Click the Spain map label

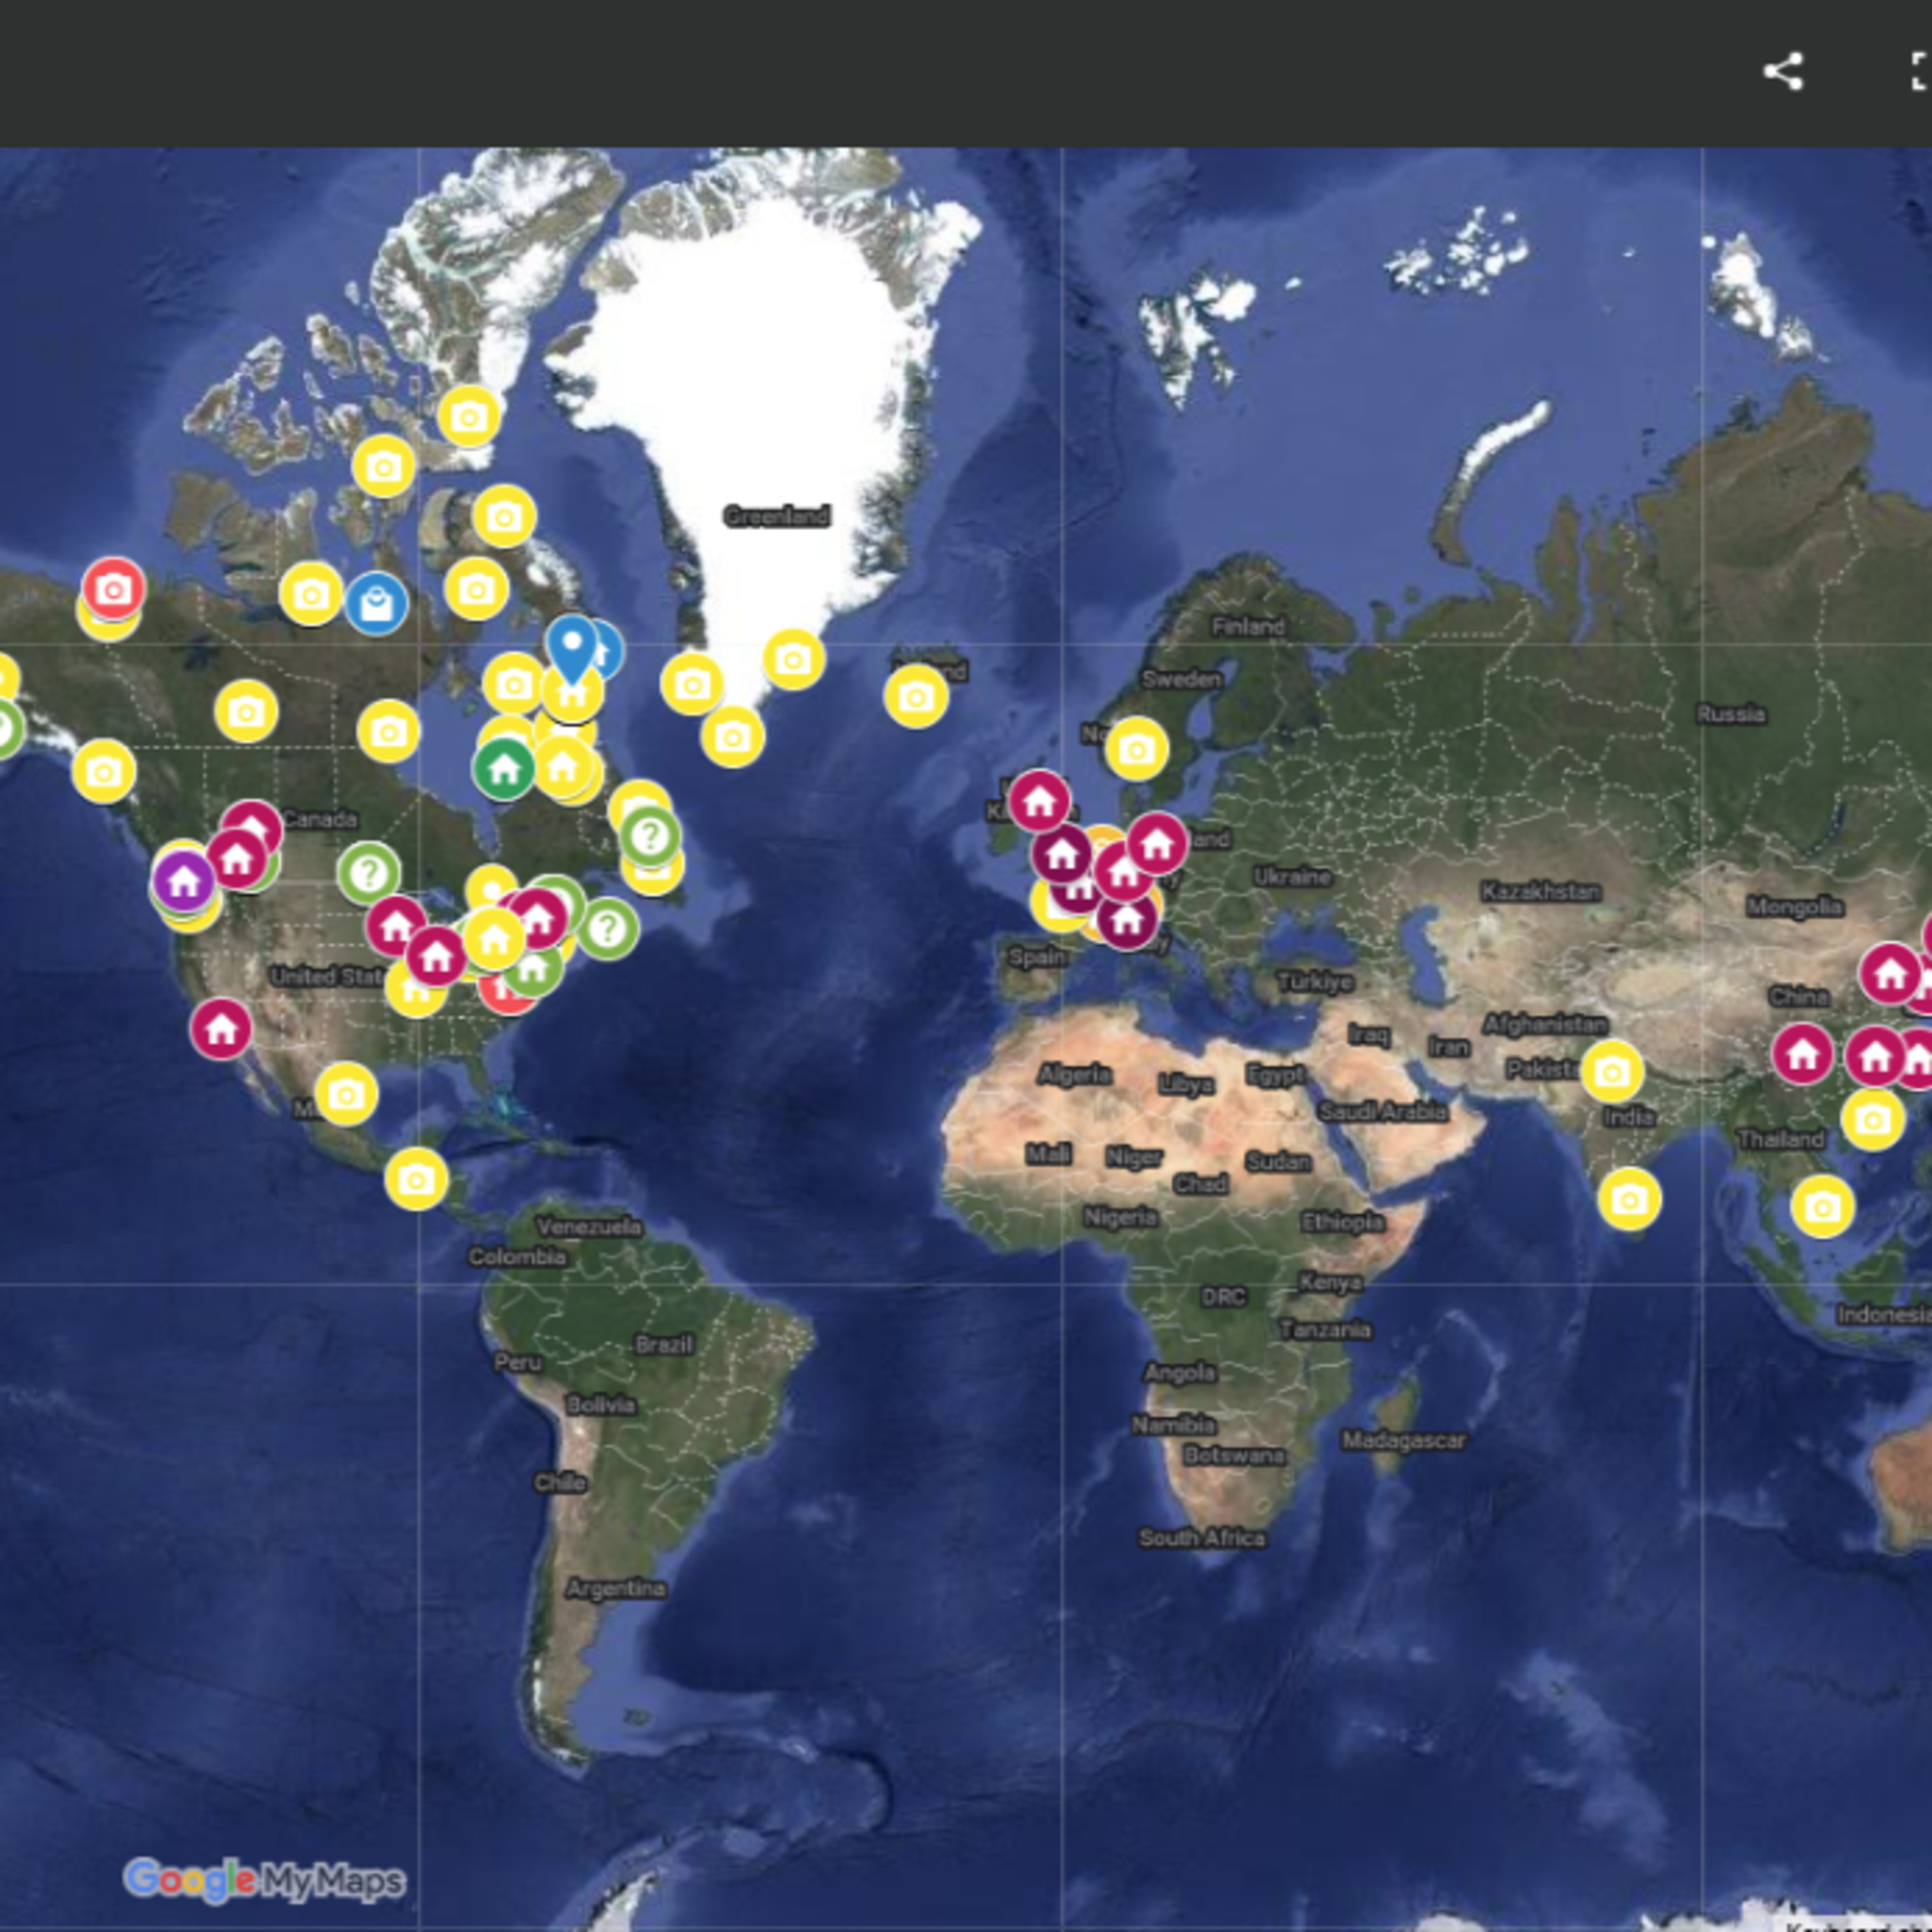[1037, 957]
